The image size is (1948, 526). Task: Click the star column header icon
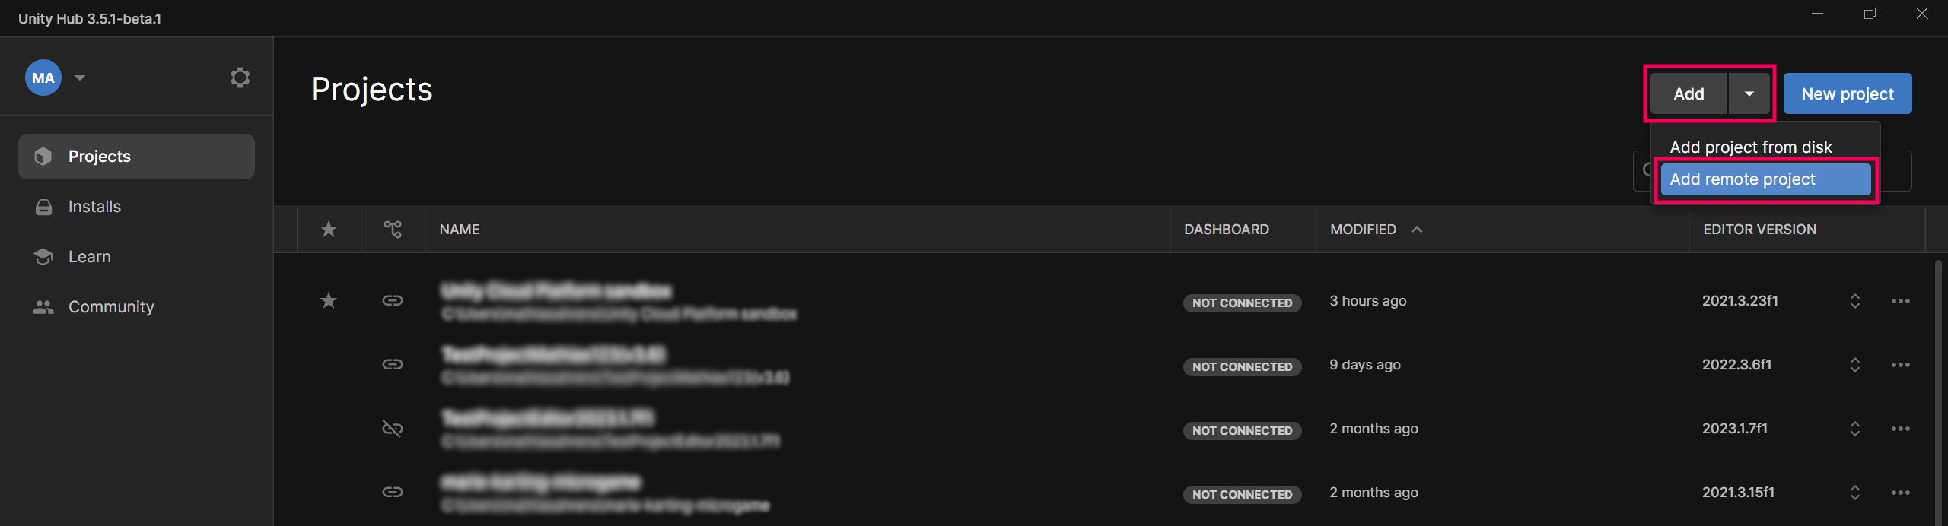(x=328, y=229)
